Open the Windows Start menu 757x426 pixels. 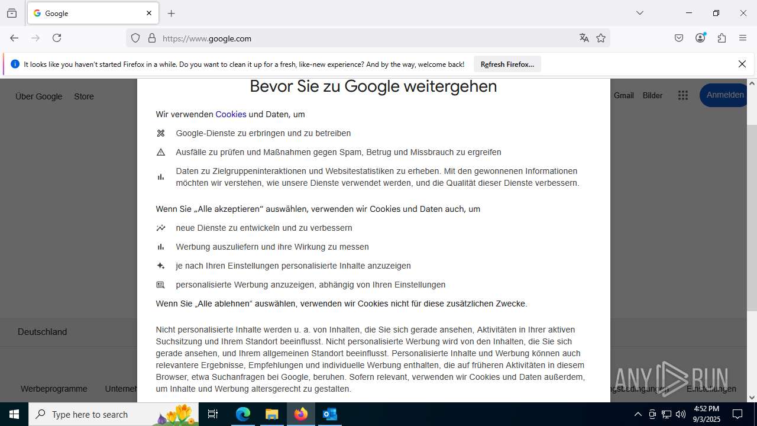coord(14,414)
